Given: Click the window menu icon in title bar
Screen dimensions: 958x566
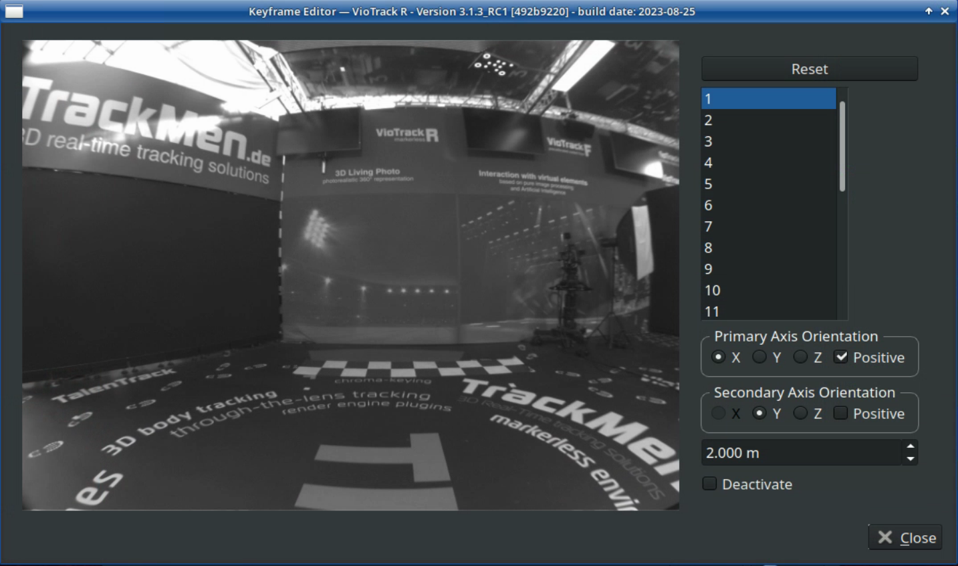Looking at the screenshot, I should pos(14,11).
